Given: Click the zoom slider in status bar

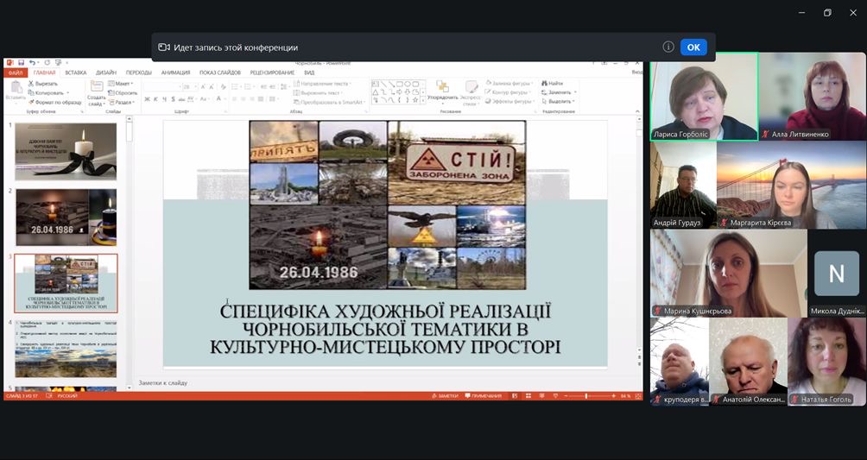Looking at the screenshot, I should click(585, 395).
